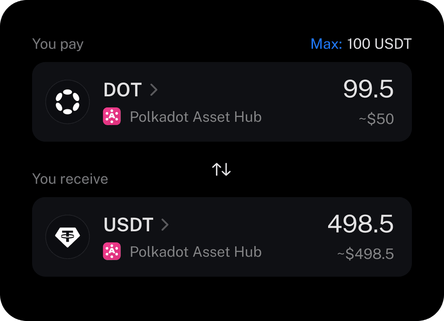Swap pay and receive with arrows icon
The image size is (444, 321).
coord(222,169)
